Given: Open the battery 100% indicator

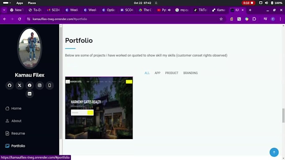Looking at the screenshot, I should (277, 3).
